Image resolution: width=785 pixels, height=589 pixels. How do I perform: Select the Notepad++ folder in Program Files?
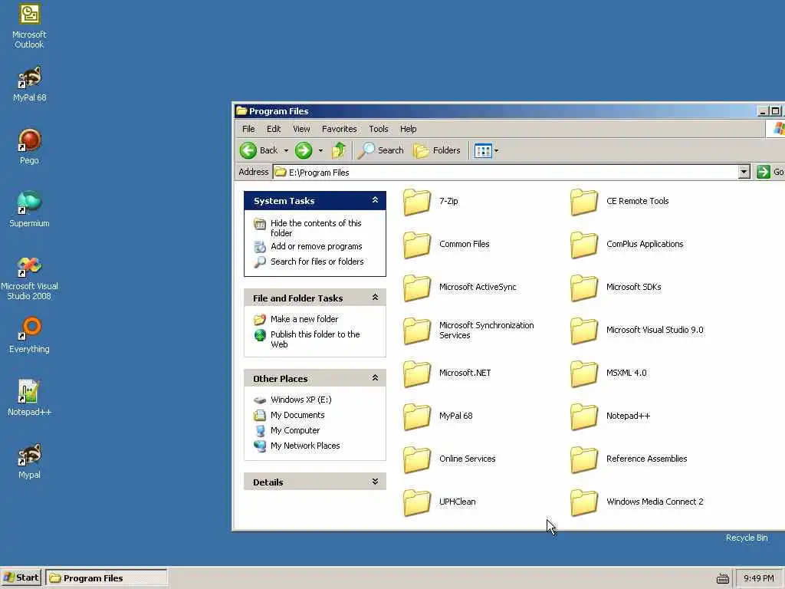[x=611, y=416]
